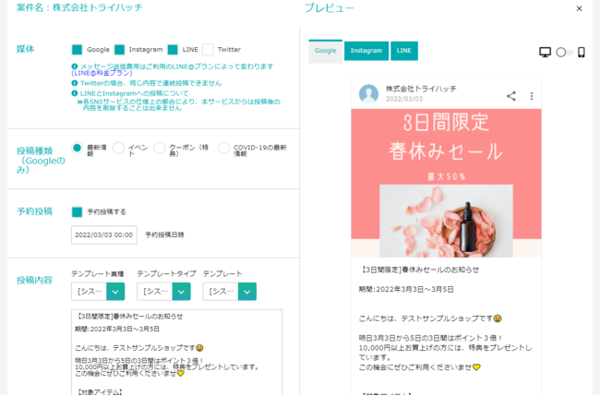The width and height of the screenshot is (600, 396).
Task: Expand the テンプレート属性 dropdown
Action: [115, 292]
